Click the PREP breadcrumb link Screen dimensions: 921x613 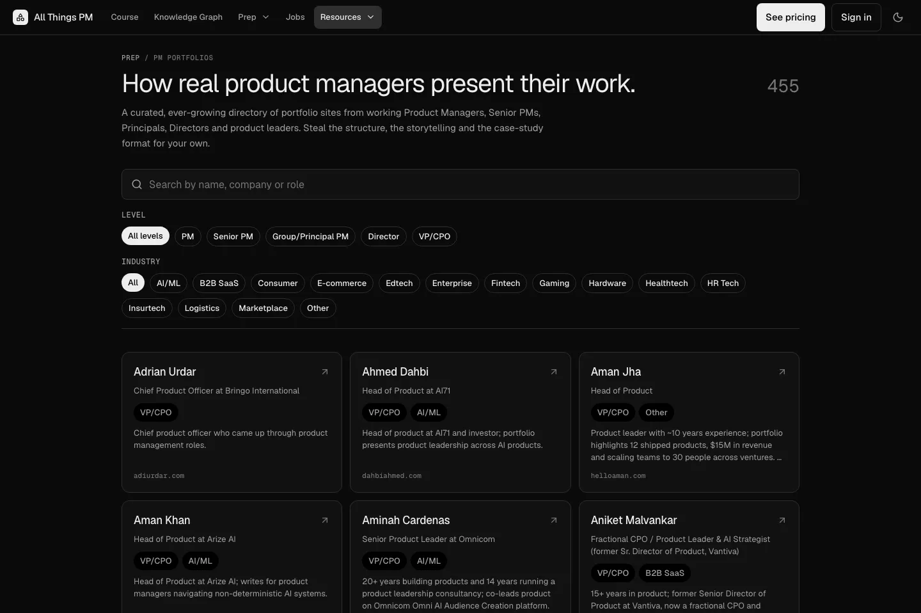[130, 58]
